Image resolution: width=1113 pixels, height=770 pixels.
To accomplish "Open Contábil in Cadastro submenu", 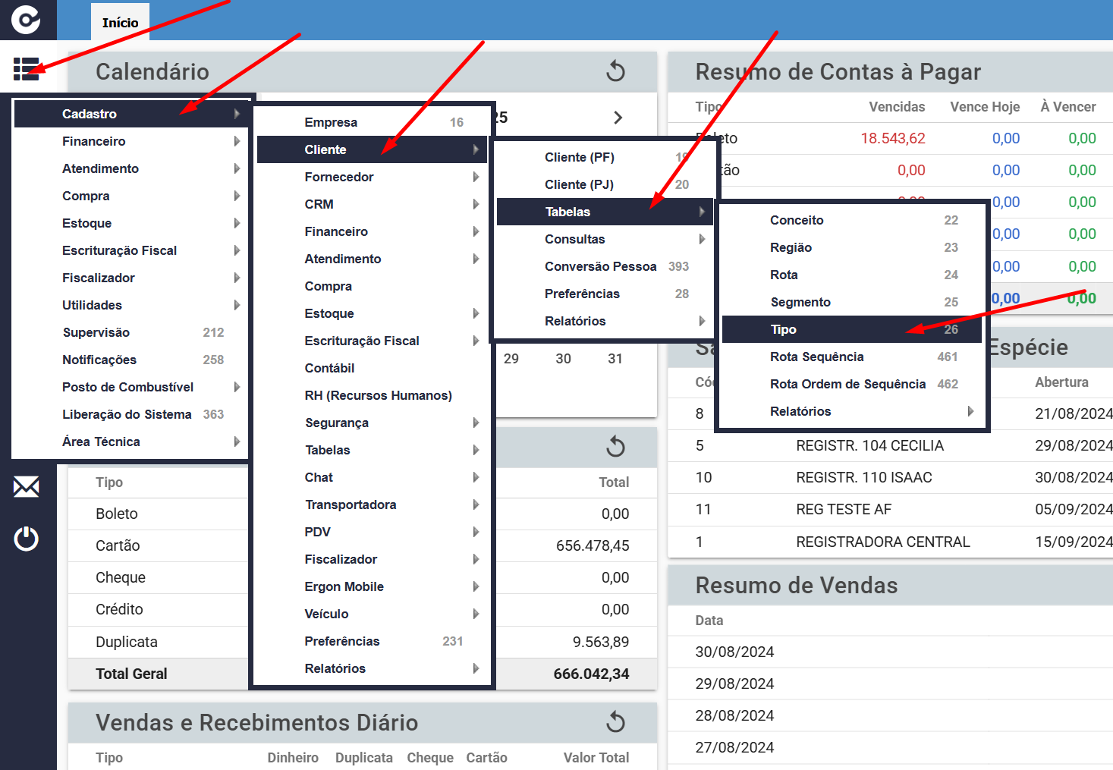I will 373,368.
